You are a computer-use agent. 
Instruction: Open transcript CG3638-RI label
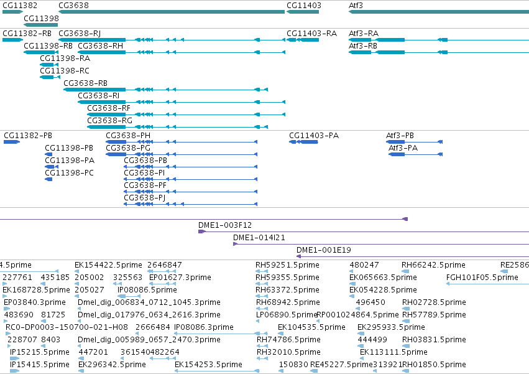point(98,96)
